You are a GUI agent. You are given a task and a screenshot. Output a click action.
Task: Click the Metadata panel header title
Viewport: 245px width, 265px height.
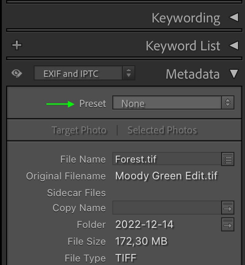[x=192, y=74]
